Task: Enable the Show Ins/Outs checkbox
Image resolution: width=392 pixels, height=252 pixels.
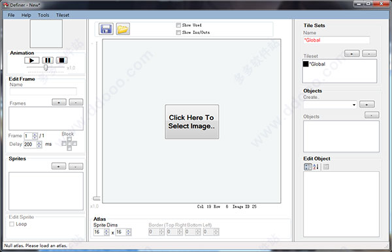Action: point(178,33)
